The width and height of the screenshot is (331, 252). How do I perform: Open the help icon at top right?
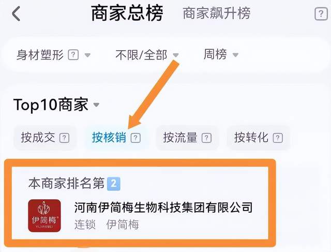pos(321,14)
